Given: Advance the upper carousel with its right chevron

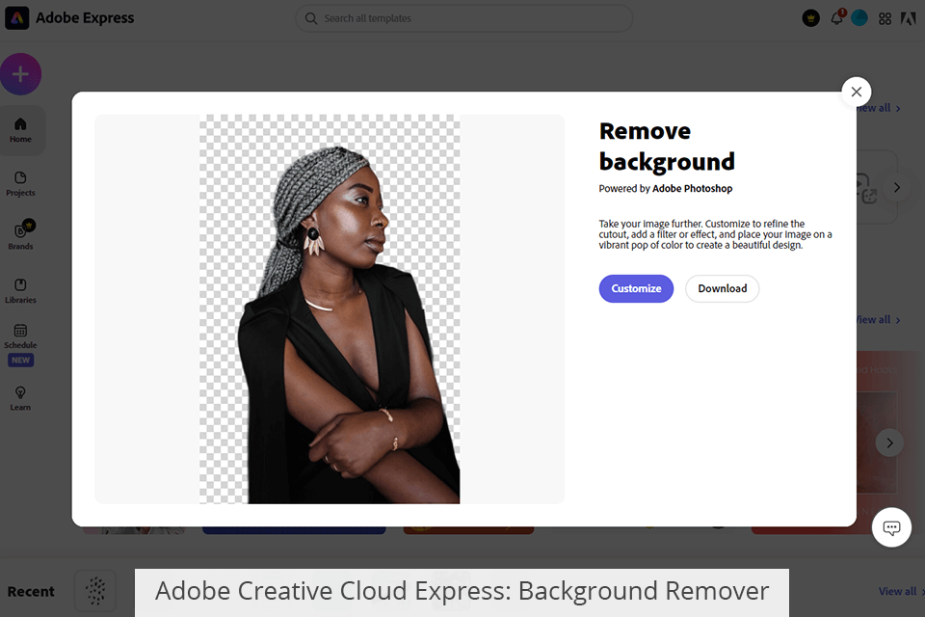Looking at the screenshot, I should tap(897, 188).
